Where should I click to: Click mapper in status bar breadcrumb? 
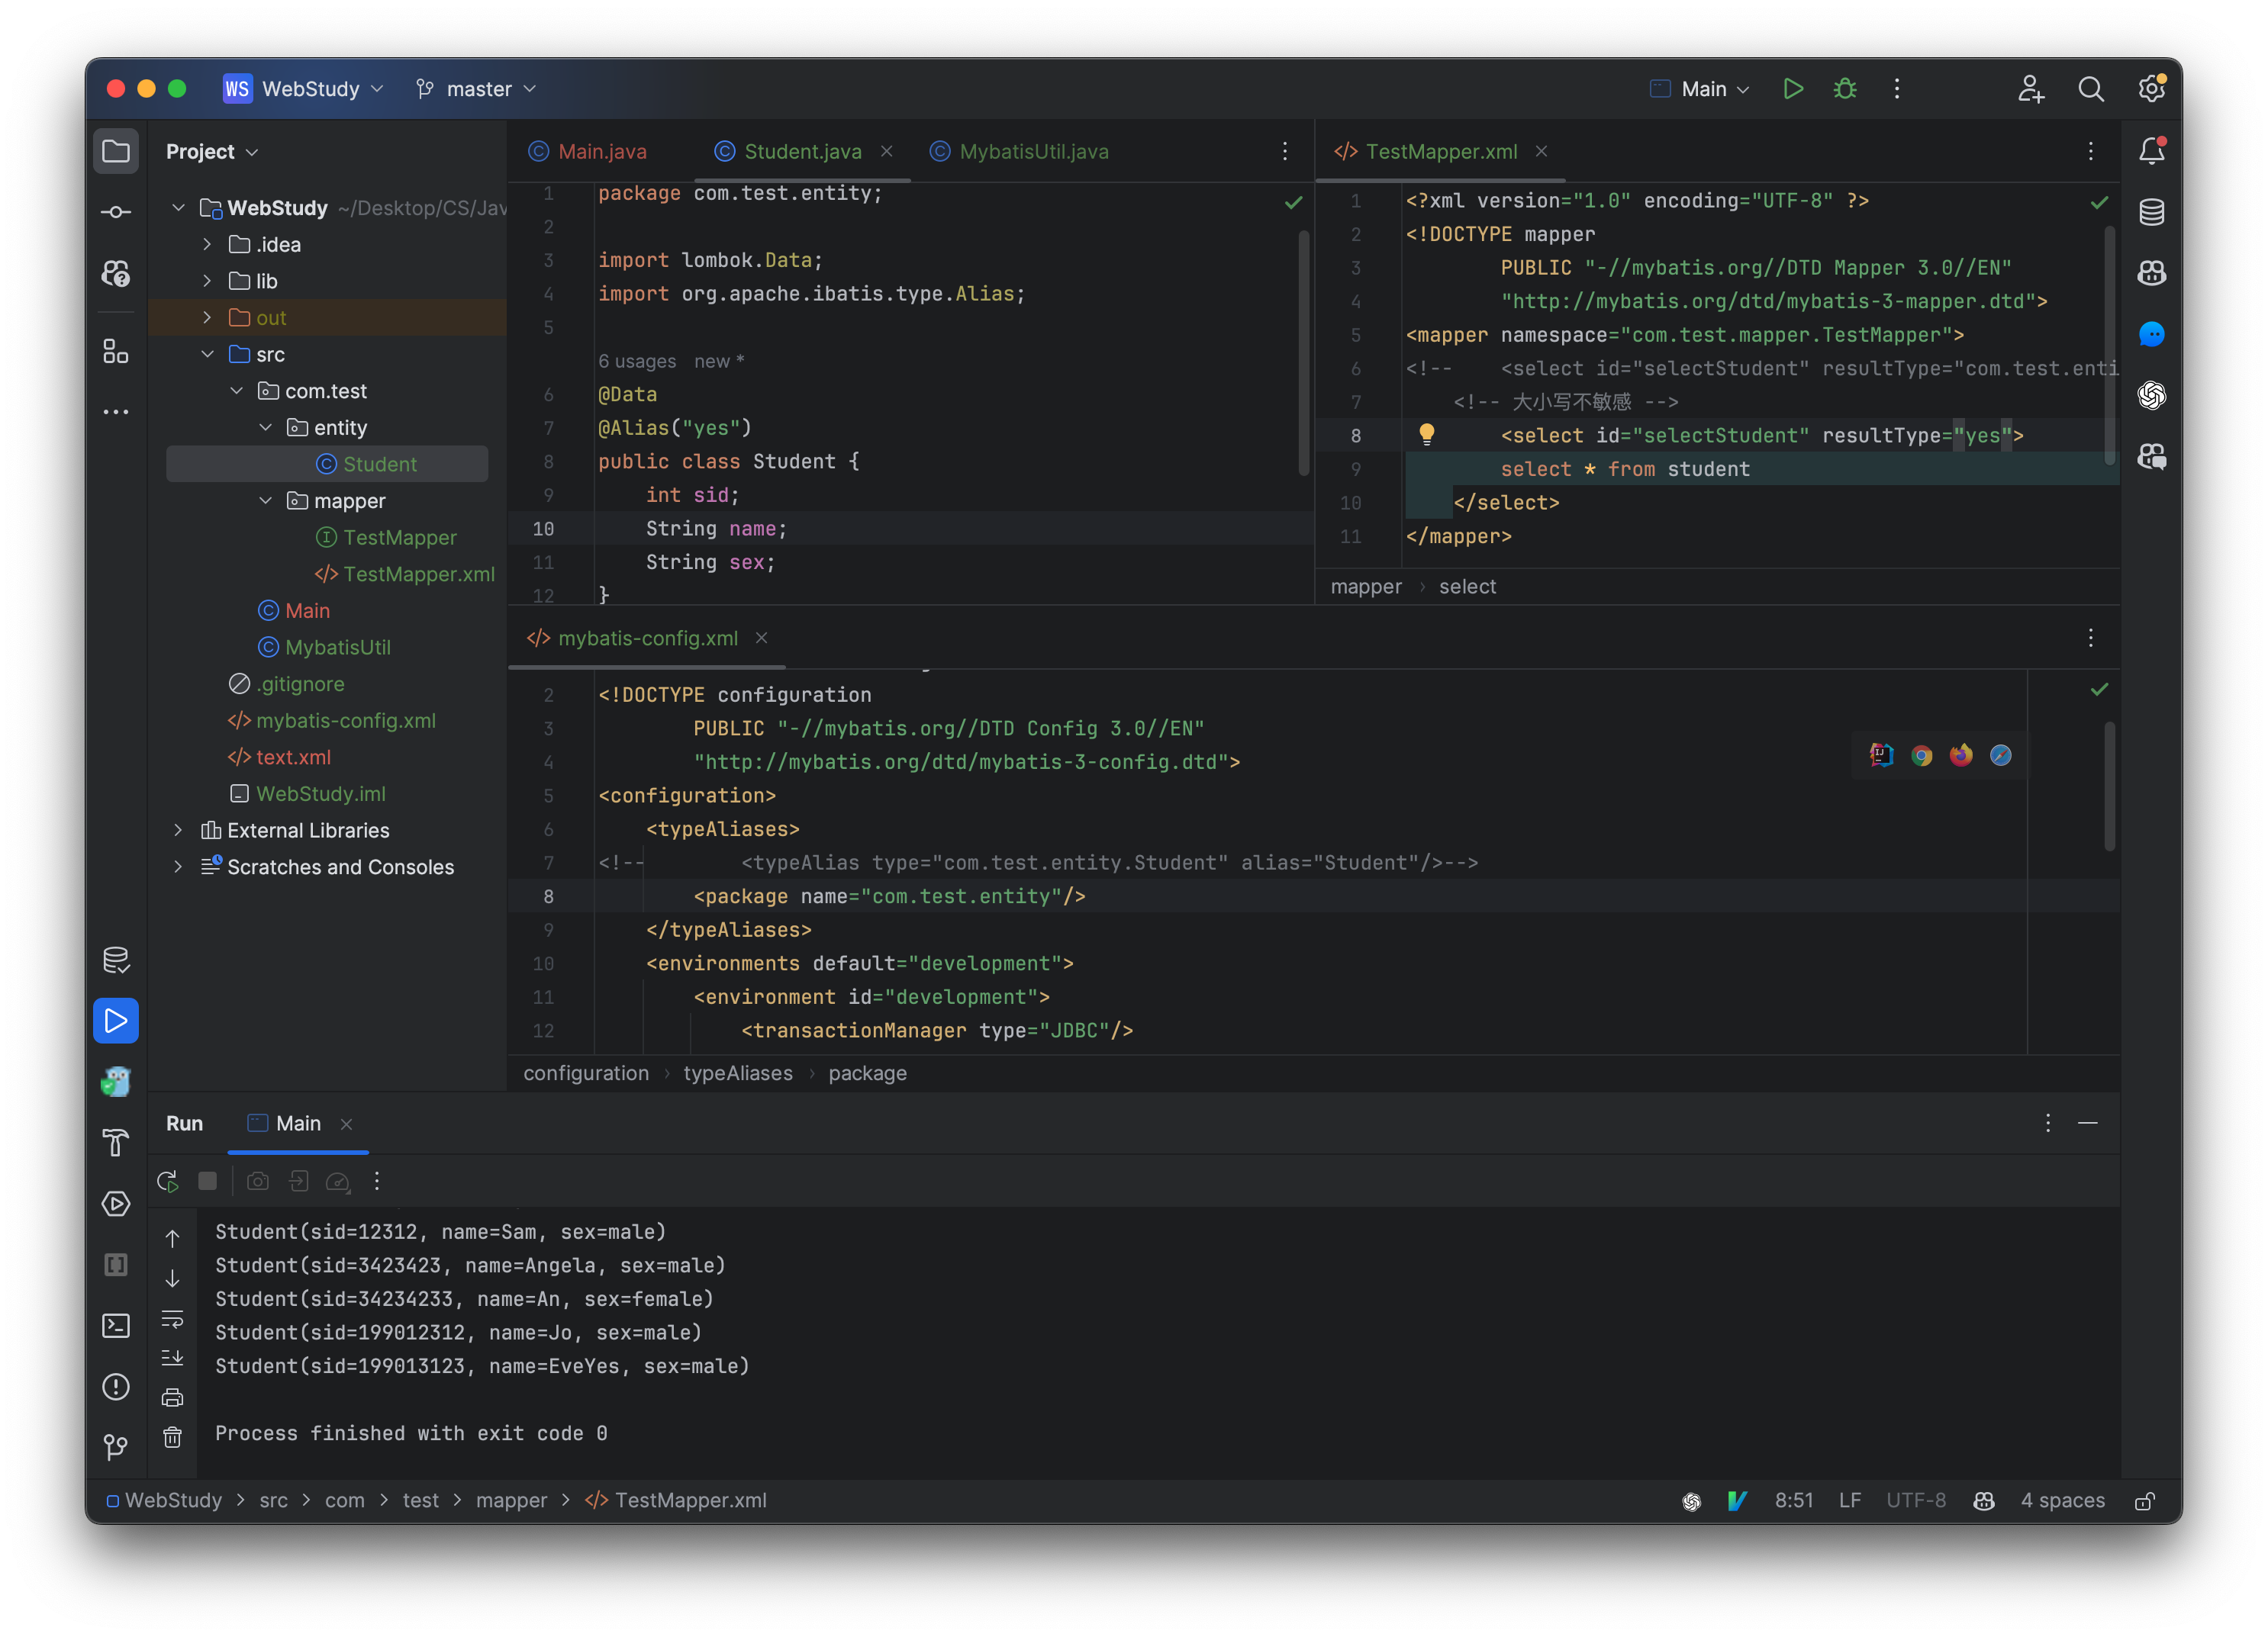coord(511,1501)
